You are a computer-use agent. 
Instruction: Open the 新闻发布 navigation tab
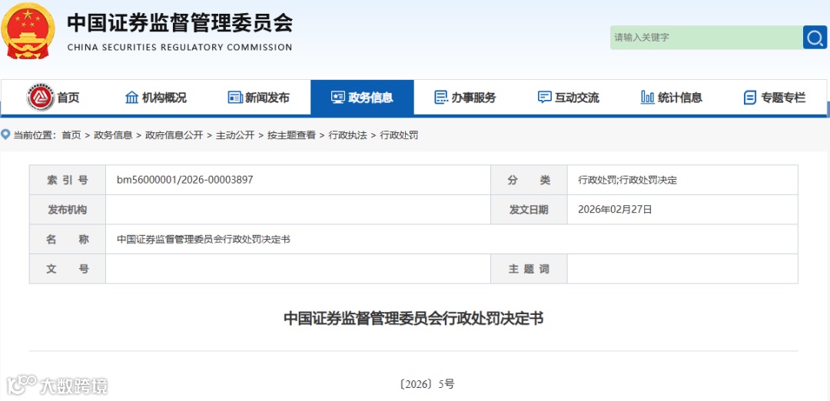click(259, 98)
